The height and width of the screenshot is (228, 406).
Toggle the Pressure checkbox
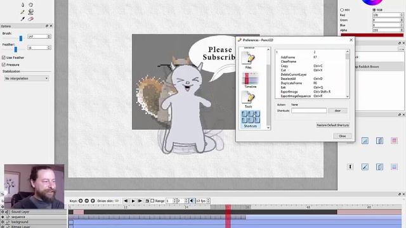(4, 65)
